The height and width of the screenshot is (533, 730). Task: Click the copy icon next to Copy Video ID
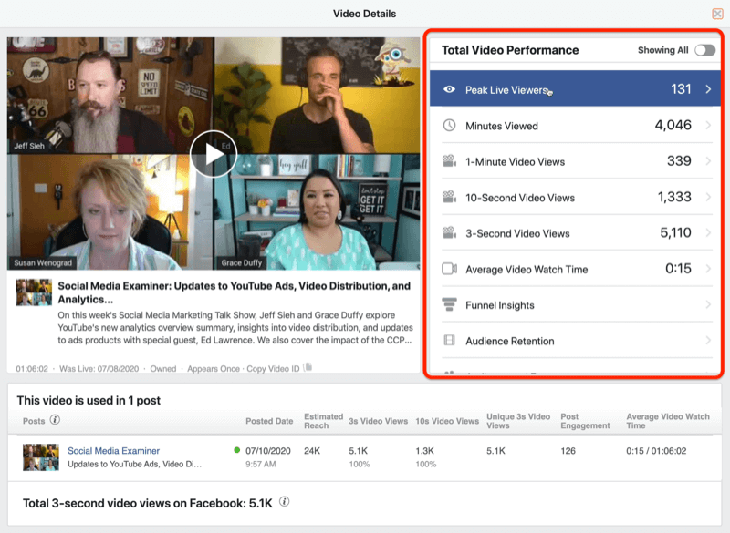coord(308,367)
